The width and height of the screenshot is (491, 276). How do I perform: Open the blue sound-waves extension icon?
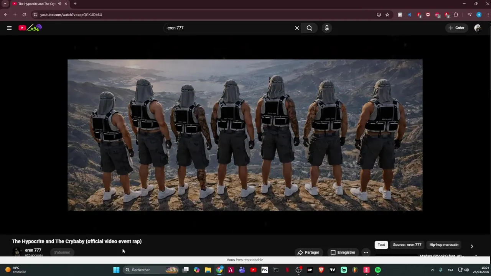(x=409, y=15)
